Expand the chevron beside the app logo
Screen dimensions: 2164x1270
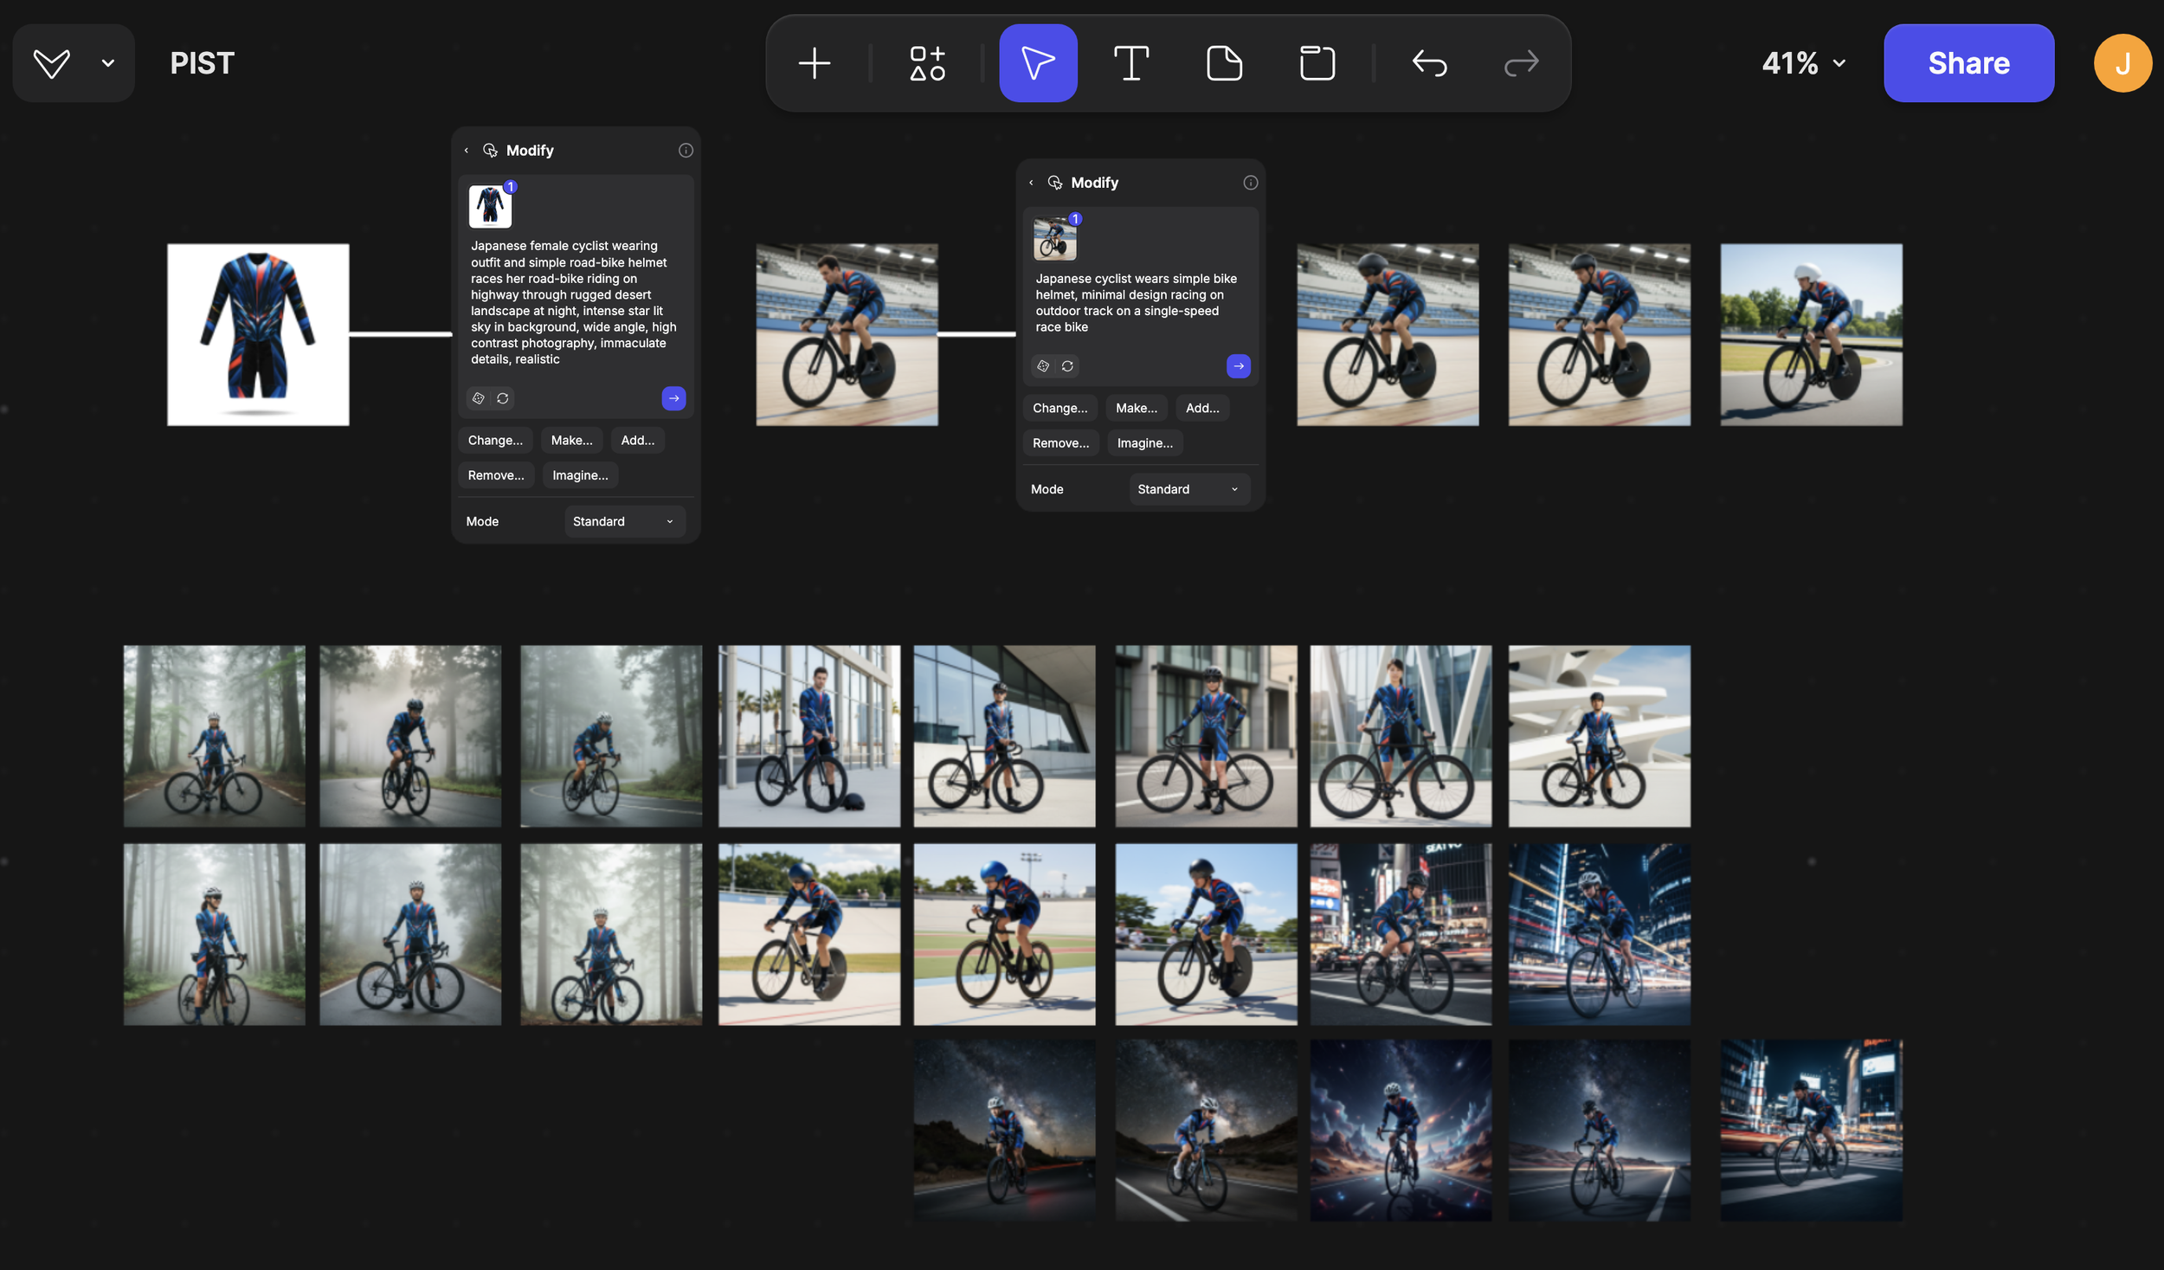108,63
